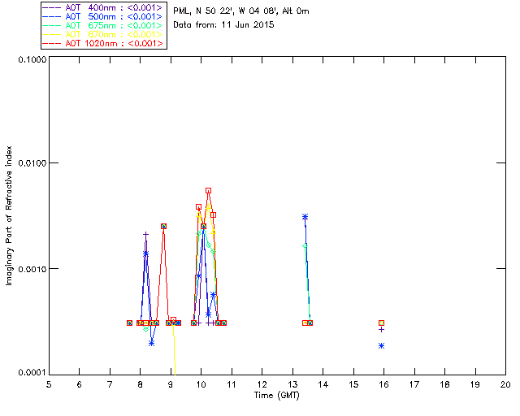Screen dimensions: 520x416
Task: Click the x-axis tick label 5
Action: point(49,384)
